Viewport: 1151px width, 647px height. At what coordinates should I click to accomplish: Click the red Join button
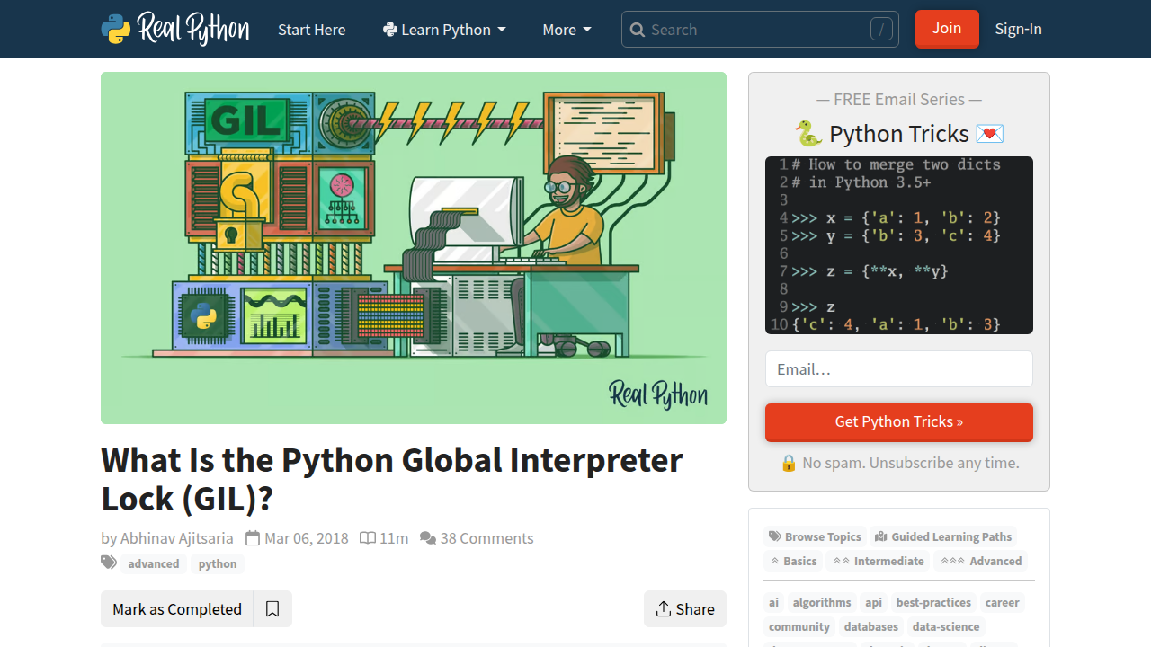947,29
